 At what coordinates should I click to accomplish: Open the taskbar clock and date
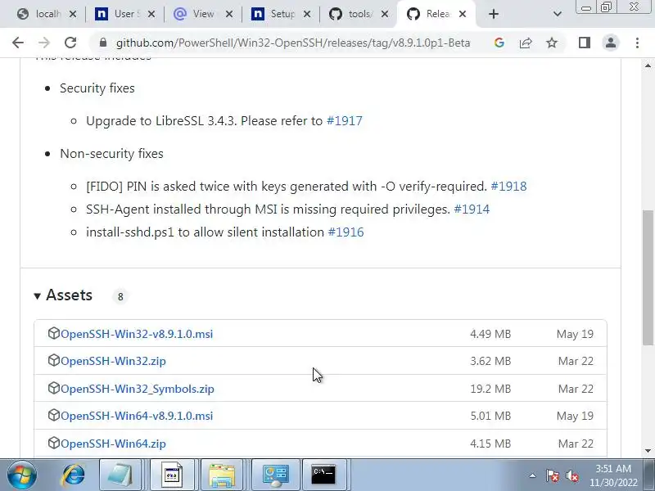point(613,475)
